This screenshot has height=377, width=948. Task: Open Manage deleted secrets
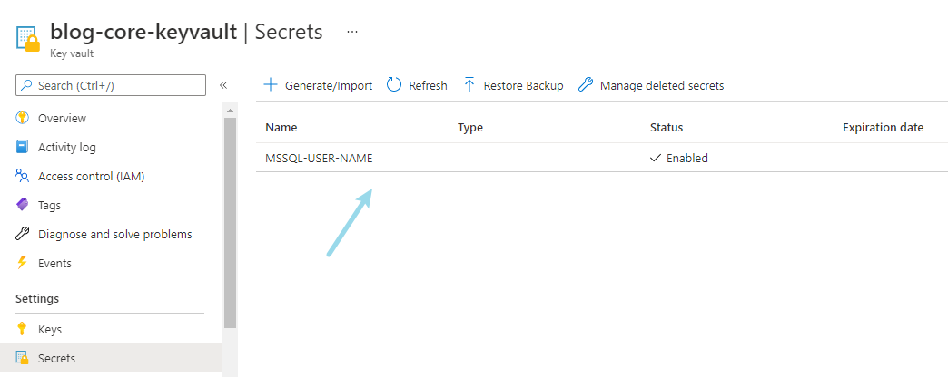click(651, 85)
